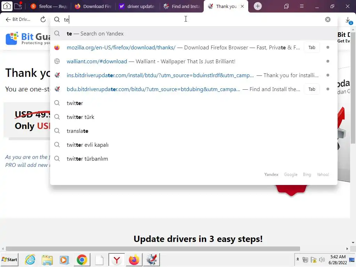Choose Google as search engine
Viewport: 356px width, 267px height.
tap(291, 175)
